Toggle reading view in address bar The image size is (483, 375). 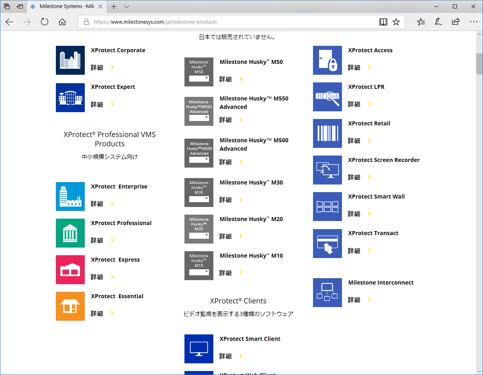coord(383,22)
